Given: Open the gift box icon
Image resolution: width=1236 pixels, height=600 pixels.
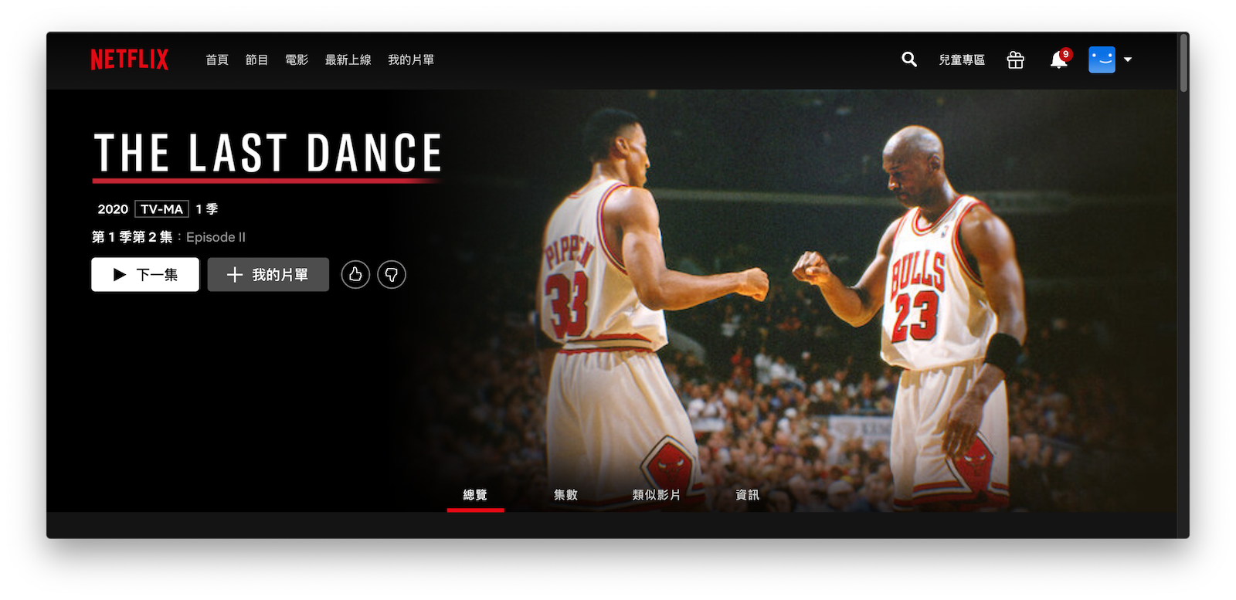Looking at the screenshot, I should [x=1015, y=59].
